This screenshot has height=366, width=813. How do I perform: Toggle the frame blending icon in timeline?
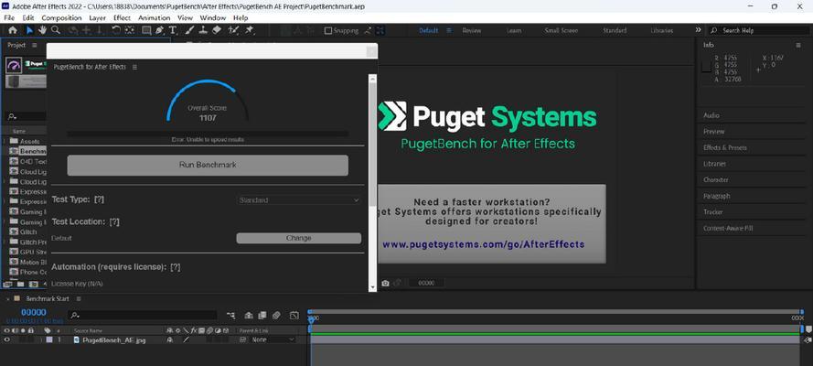tap(262, 315)
